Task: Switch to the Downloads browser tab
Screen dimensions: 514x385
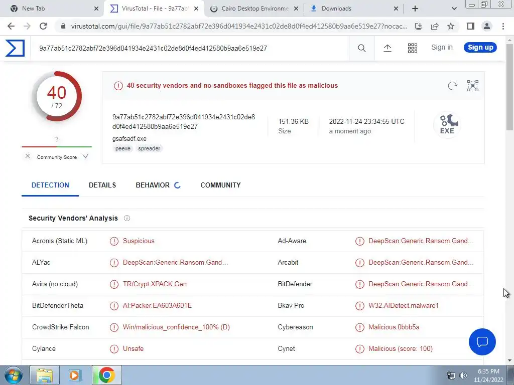Action: 353,9
